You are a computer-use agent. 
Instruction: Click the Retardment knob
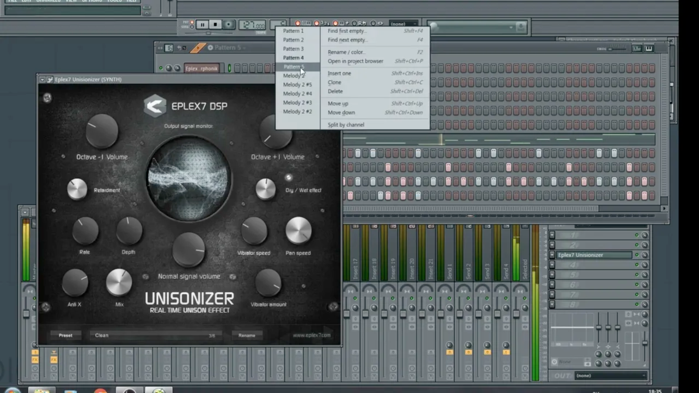pyautogui.click(x=77, y=189)
